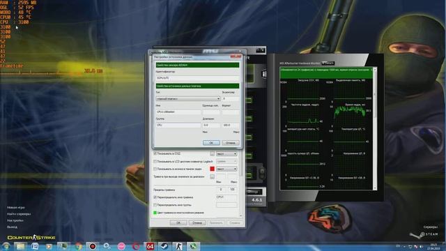Toggle 'Переопределить имя графика' checkbox
The height and width of the screenshot is (251, 446).
[155, 197]
